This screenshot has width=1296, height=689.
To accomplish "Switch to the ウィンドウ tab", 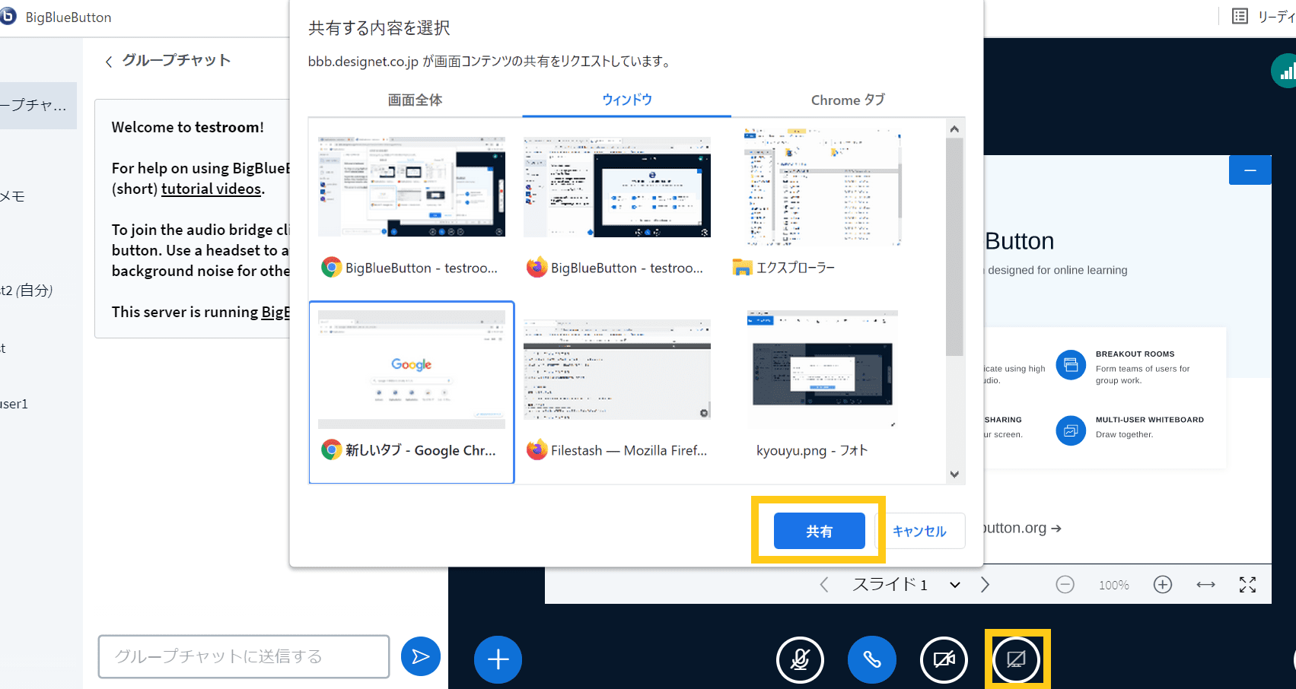I will 627,100.
